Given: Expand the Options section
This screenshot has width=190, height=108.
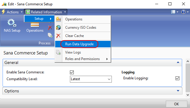Looking at the screenshot, I should pyautogui.click(x=92, y=91).
